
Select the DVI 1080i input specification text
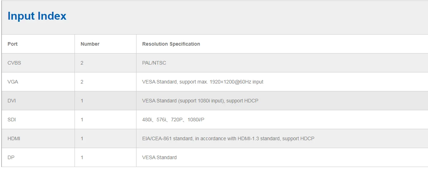[200, 101]
